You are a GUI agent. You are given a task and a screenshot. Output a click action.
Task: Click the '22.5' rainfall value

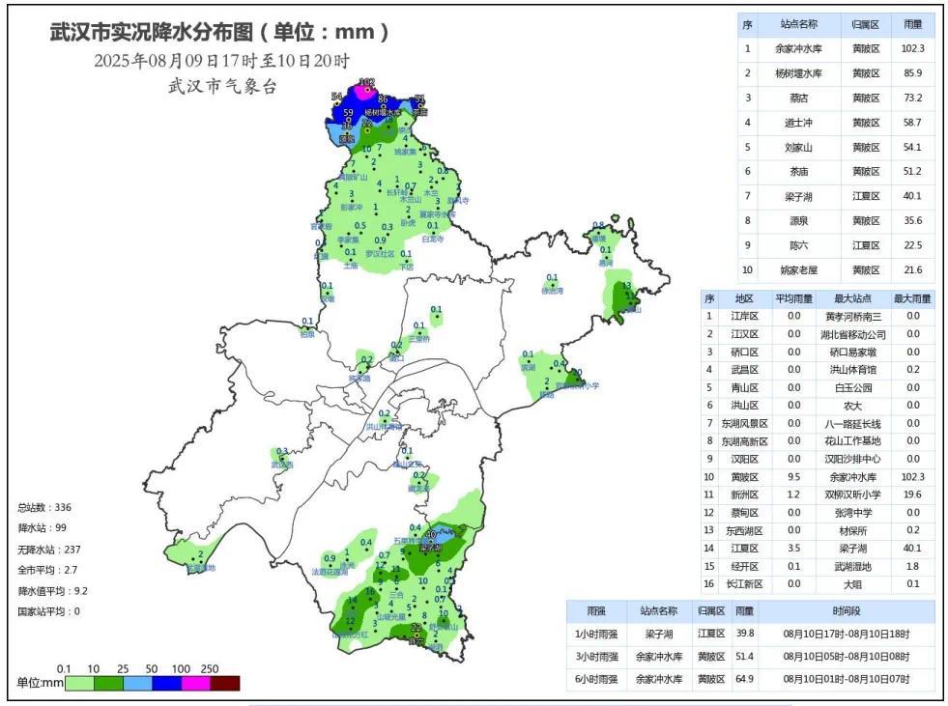click(913, 245)
